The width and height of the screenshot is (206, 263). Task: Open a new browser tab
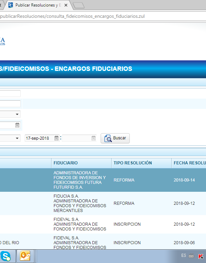(79, 5)
